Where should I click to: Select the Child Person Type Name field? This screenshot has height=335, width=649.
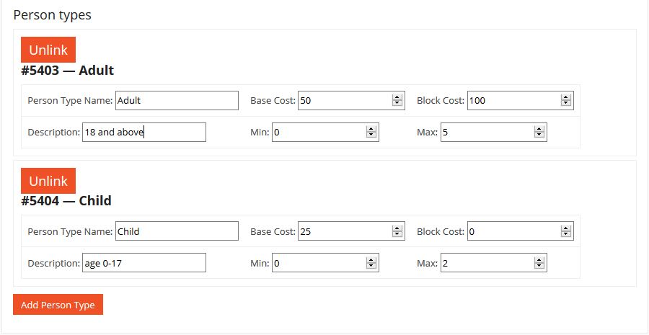click(177, 231)
